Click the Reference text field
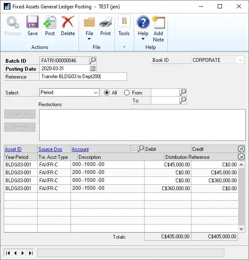This screenshot has width=249, height=260. [83, 76]
